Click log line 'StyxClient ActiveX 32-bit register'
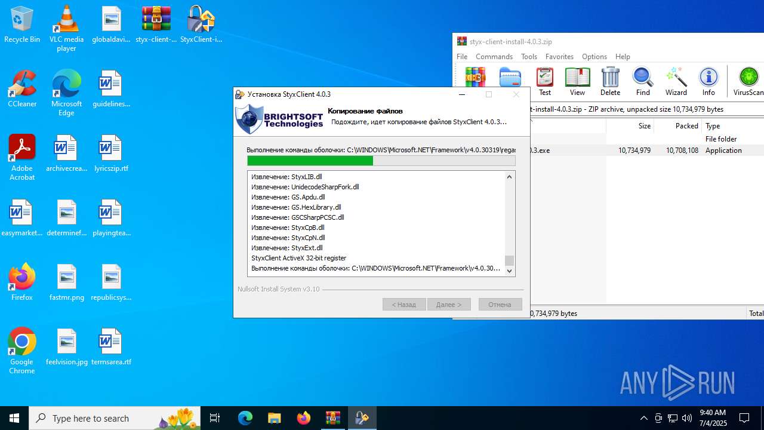 tap(299, 258)
